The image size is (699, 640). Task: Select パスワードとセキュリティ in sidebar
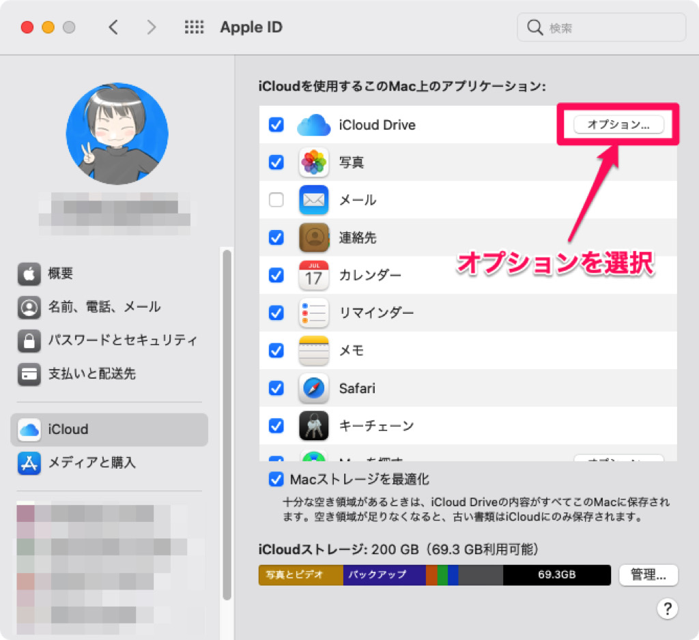(x=109, y=340)
